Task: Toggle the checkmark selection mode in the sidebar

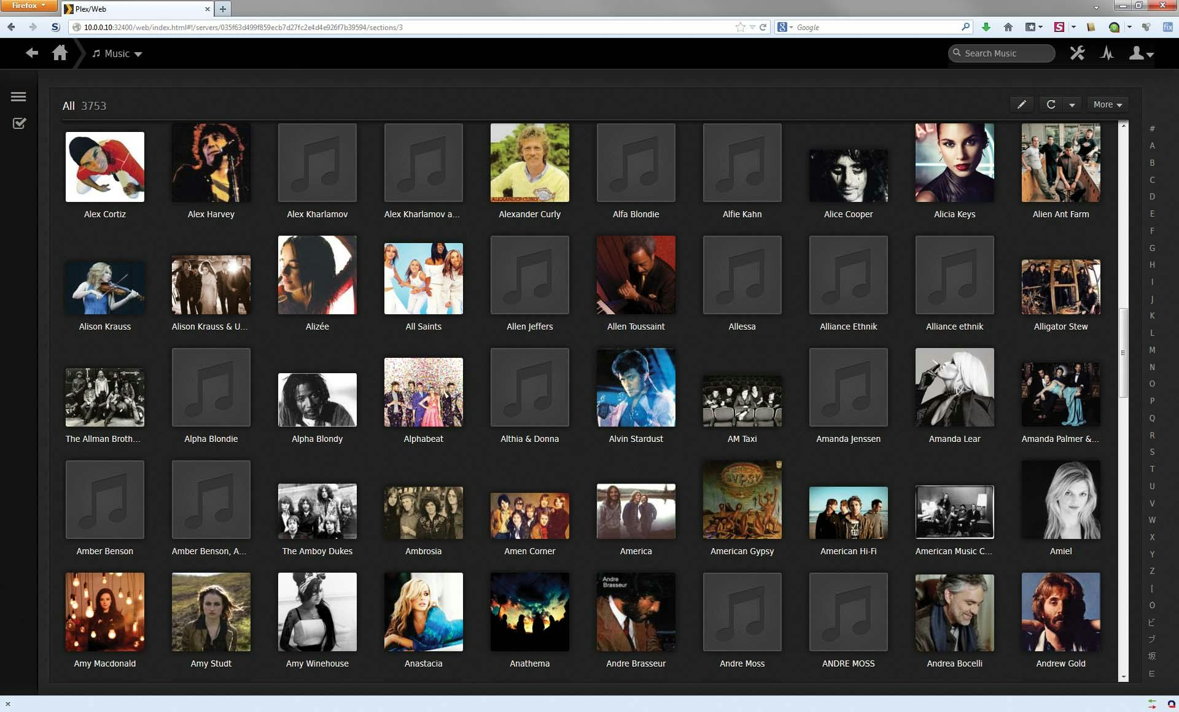Action: coord(19,123)
